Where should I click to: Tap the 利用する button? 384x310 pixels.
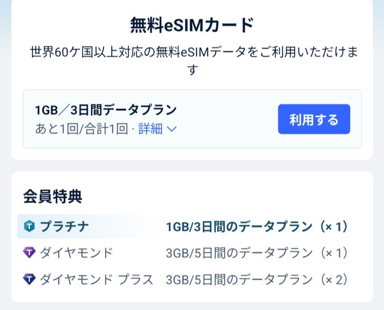tap(314, 119)
